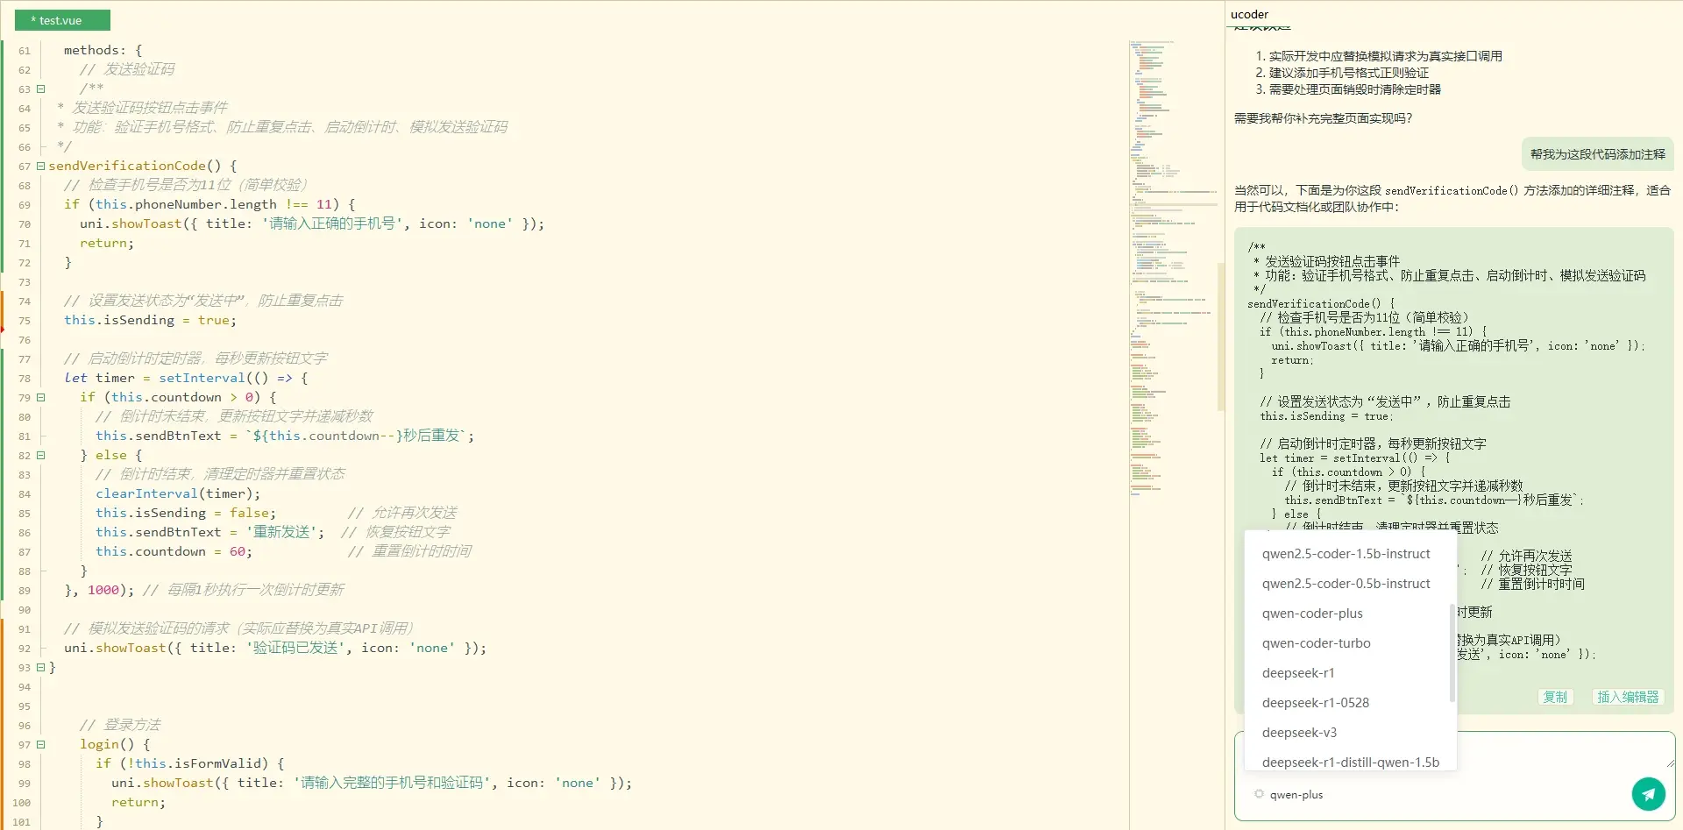Switch to the test.vue editor tab

(x=61, y=20)
